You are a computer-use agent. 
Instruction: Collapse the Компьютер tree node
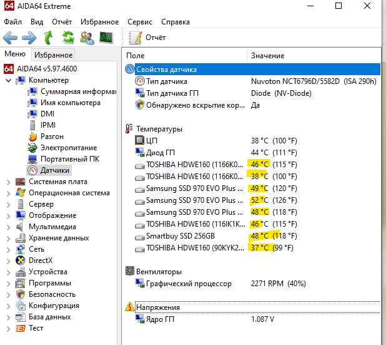8,80
